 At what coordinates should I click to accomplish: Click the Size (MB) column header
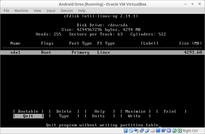click(190, 43)
